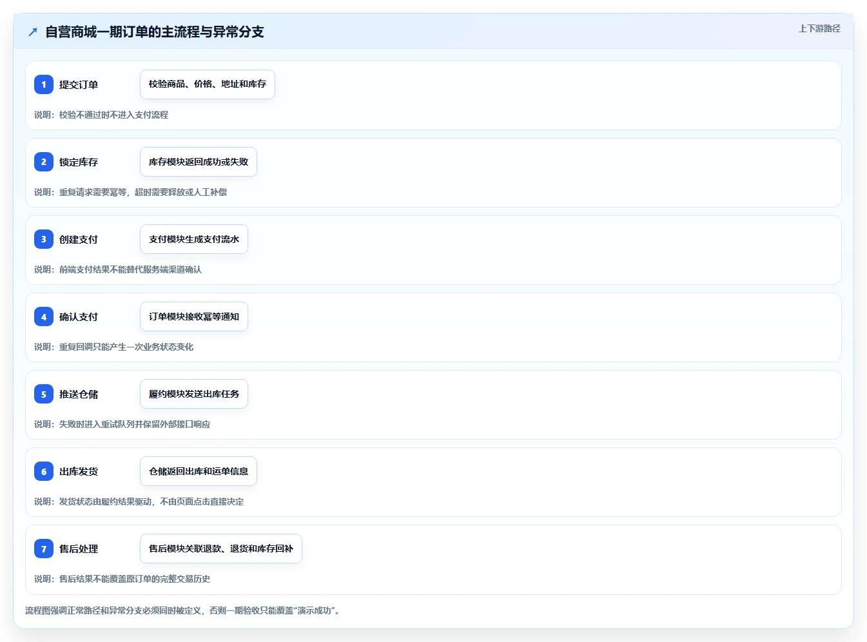
Task: Click the step number 4 badge
Action: pos(44,316)
